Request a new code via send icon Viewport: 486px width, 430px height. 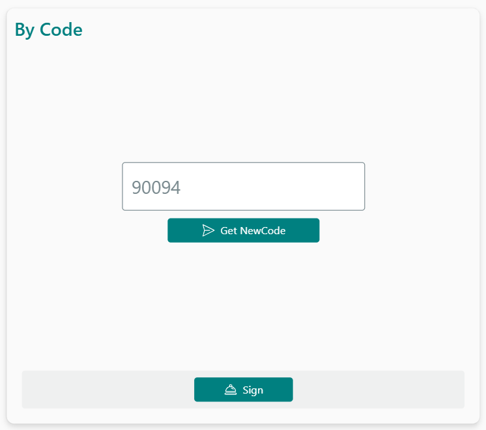[x=208, y=230]
